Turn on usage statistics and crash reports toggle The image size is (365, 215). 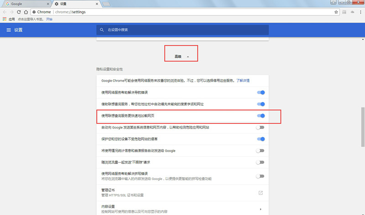(x=260, y=151)
